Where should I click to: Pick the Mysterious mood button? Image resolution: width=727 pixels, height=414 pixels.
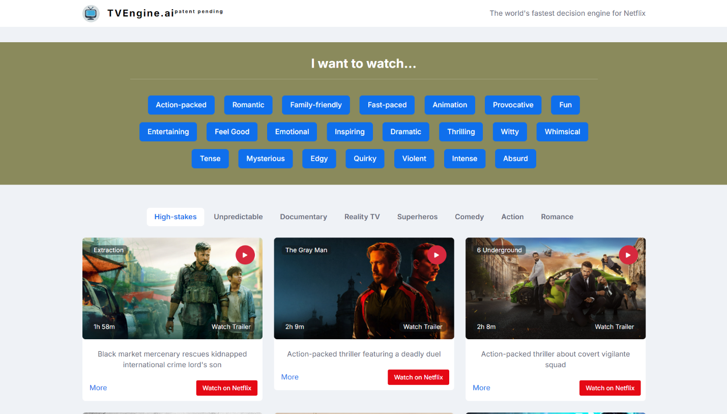(x=266, y=159)
